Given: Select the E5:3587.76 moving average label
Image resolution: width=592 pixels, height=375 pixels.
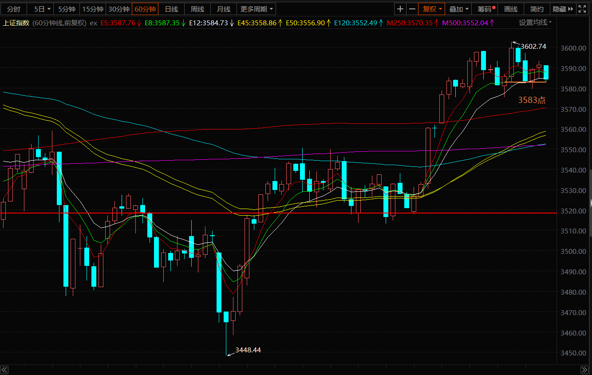Looking at the screenshot, I should [121, 23].
